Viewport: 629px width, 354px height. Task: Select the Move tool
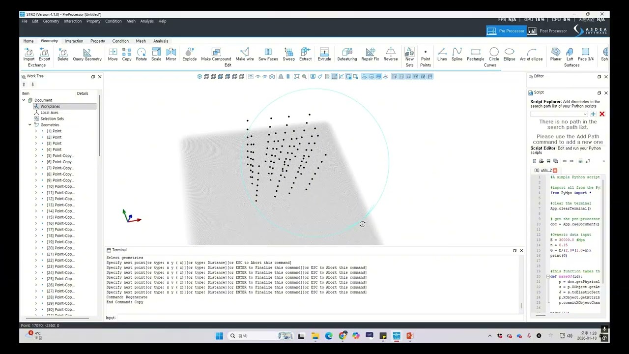113,54
